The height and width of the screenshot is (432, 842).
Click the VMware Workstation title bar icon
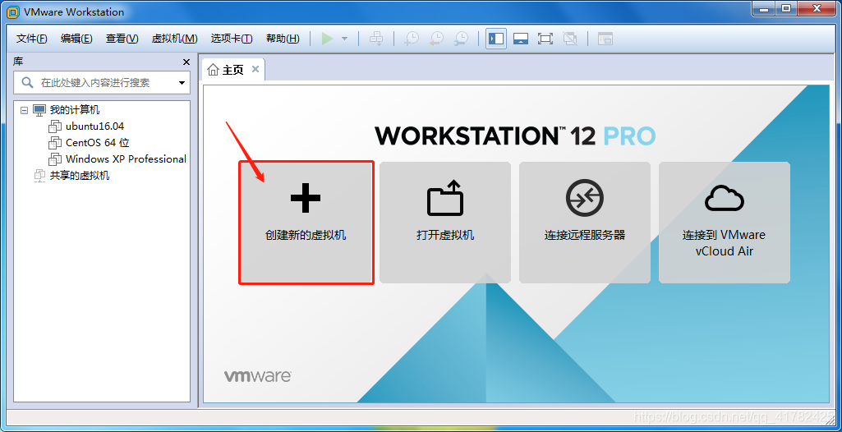13,11
